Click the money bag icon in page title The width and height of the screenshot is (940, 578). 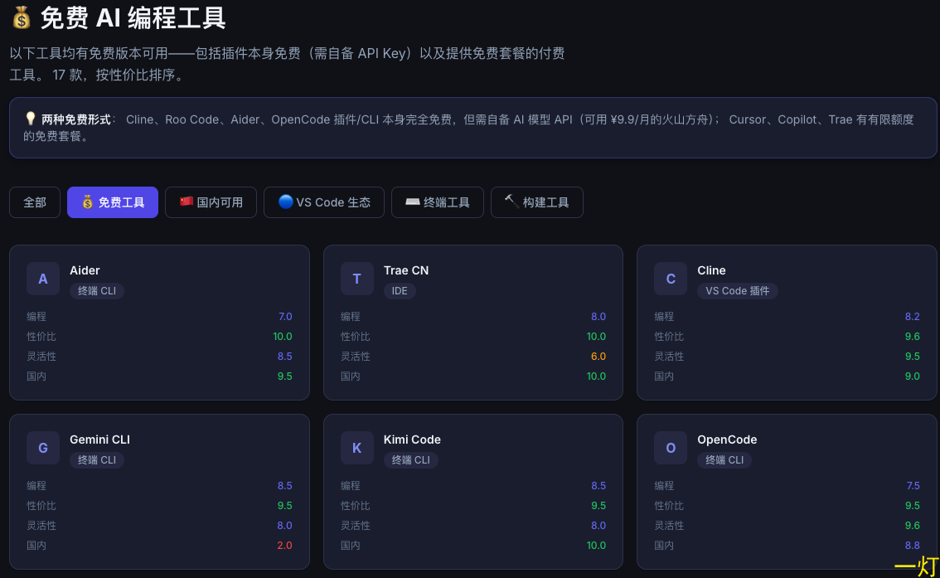21,17
